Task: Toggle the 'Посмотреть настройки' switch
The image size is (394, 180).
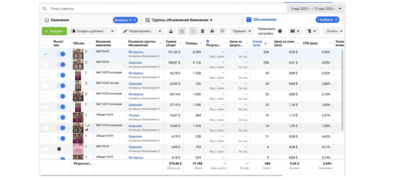Action: pyautogui.click(x=281, y=31)
